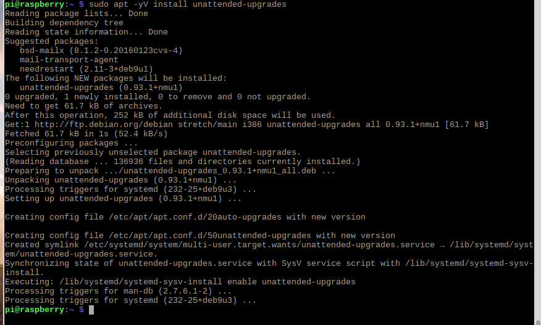
Task: Click the bottom 'pi@raspberry' prompt text
Action: tap(35, 310)
